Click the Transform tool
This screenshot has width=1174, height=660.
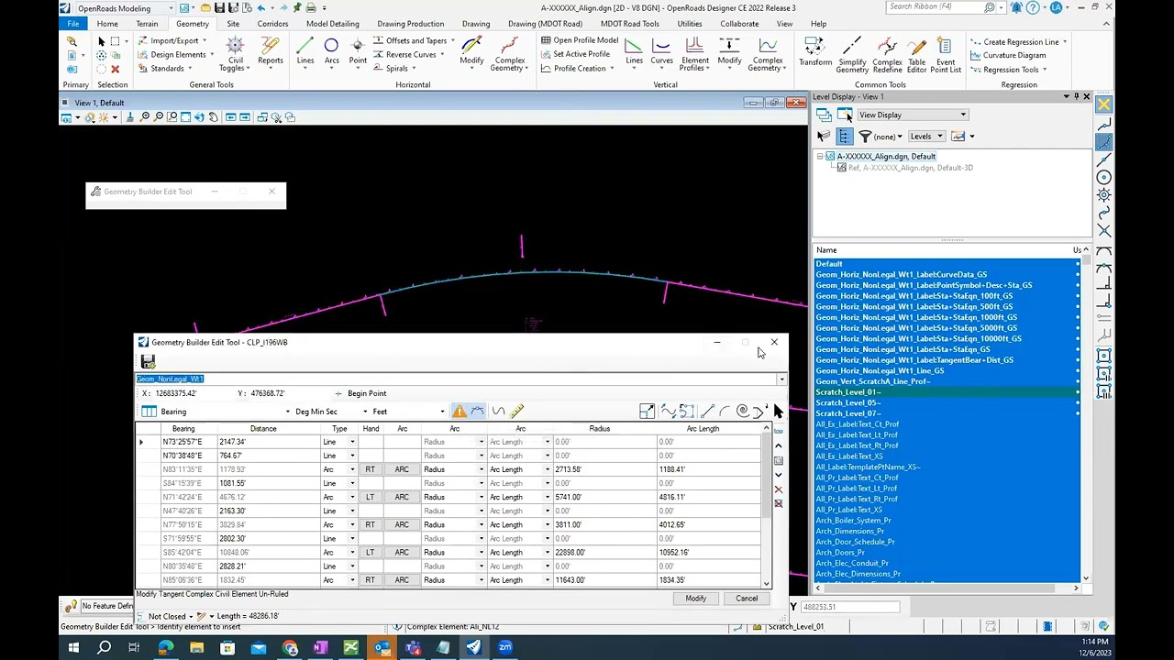point(814,50)
